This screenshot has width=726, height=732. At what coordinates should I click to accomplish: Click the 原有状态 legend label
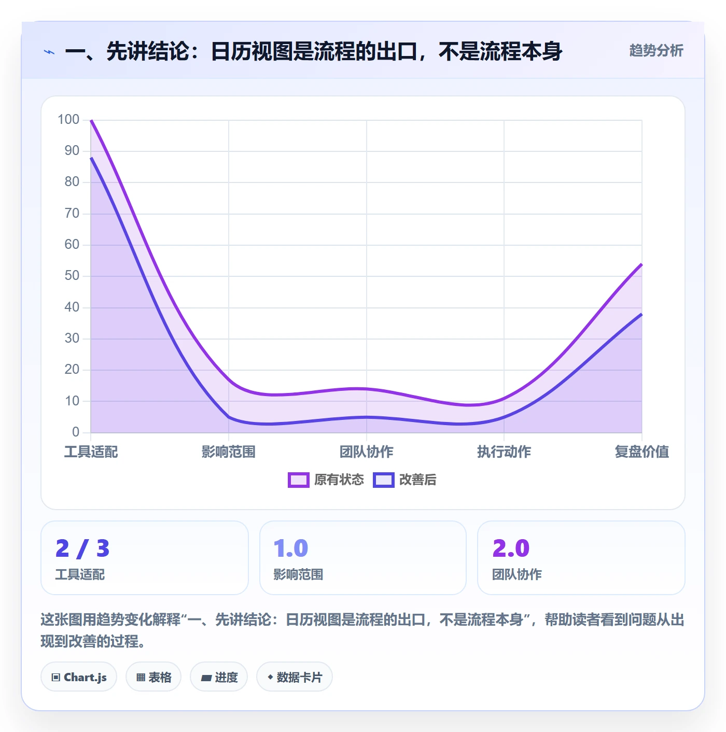pos(339,480)
